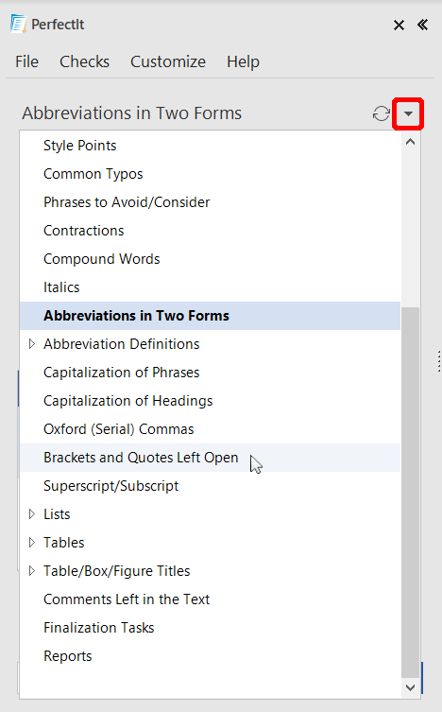The height and width of the screenshot is (712, 442).
Task: Expand the Table/Box/Figure Titles node
Action: click(32, 571)
